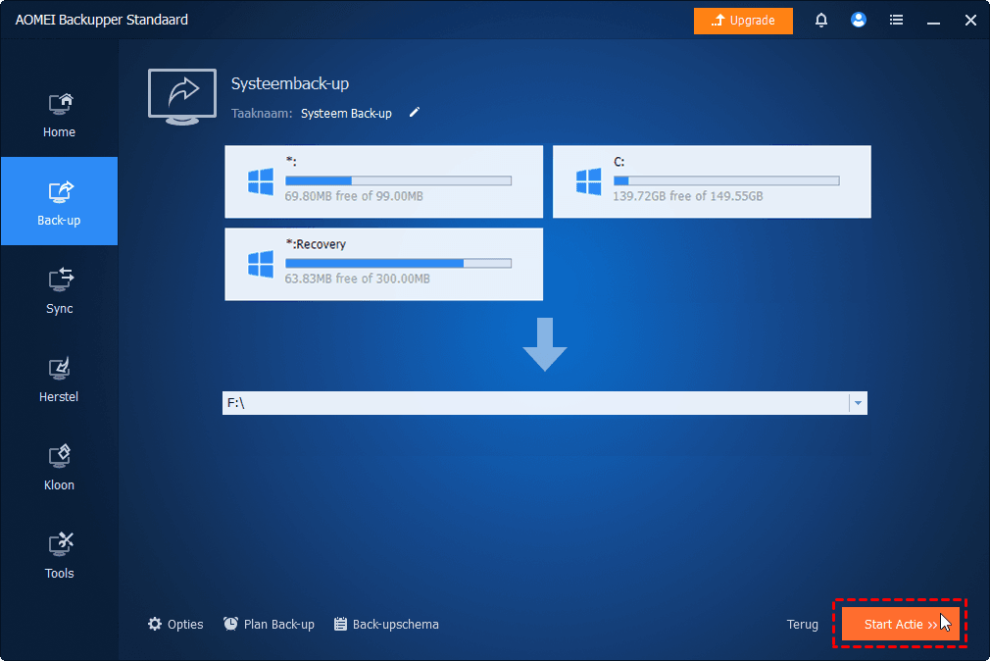Click Windows logo on Recovery card

coord(260,264)
